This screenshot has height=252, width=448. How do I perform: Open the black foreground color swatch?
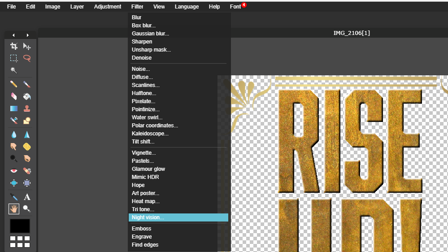click(20, 226)
